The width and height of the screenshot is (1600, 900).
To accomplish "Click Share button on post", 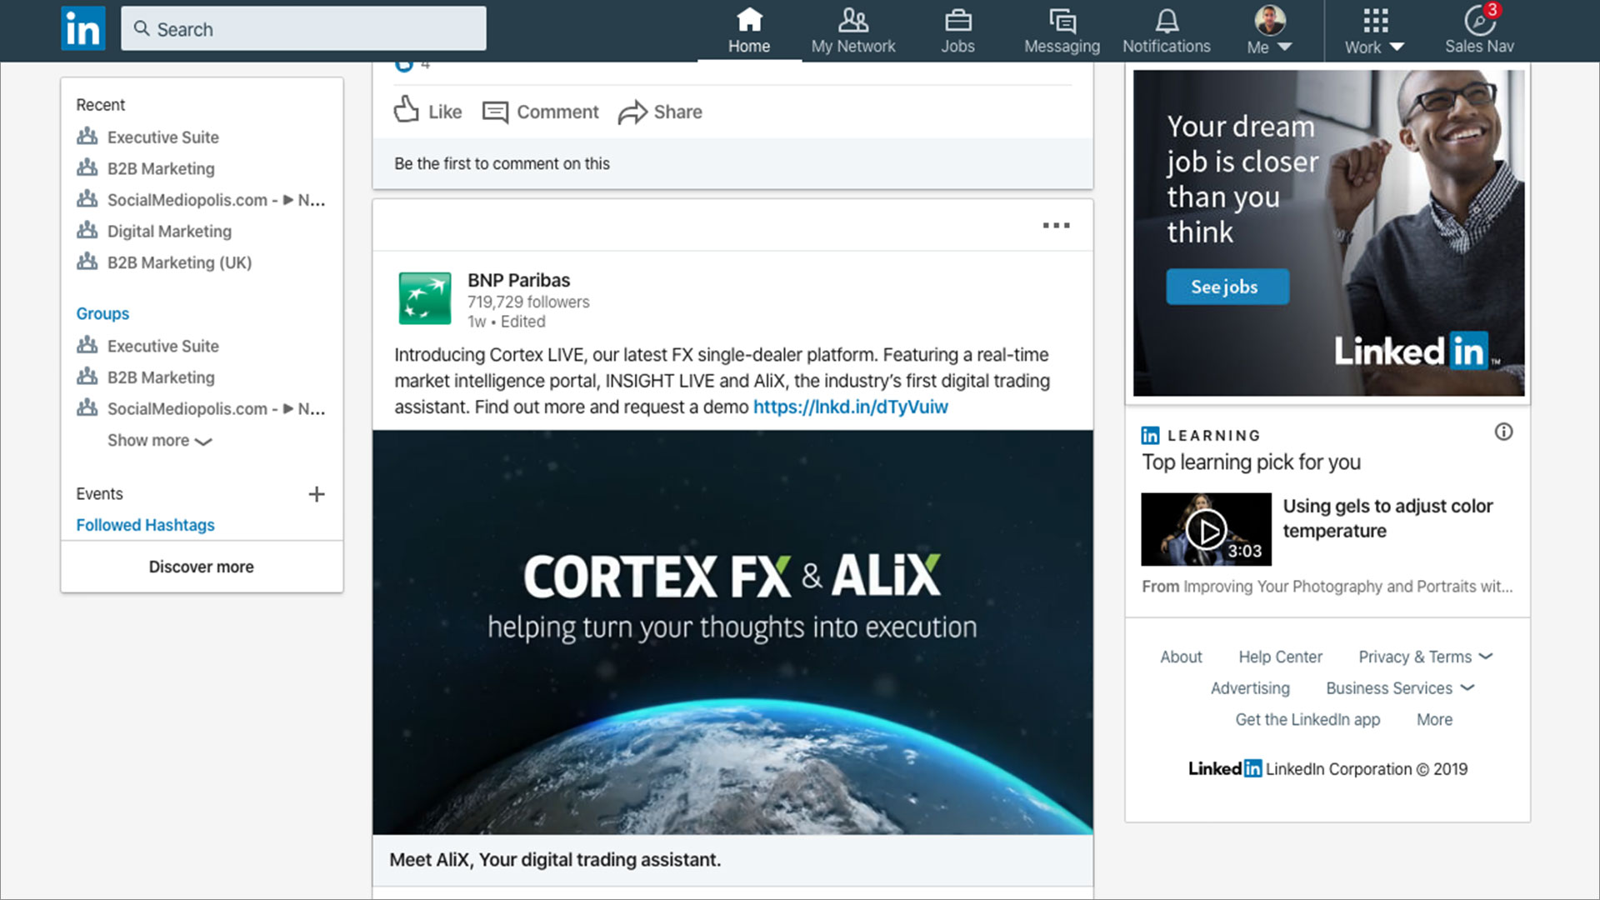I will click(x=661, y=111).
